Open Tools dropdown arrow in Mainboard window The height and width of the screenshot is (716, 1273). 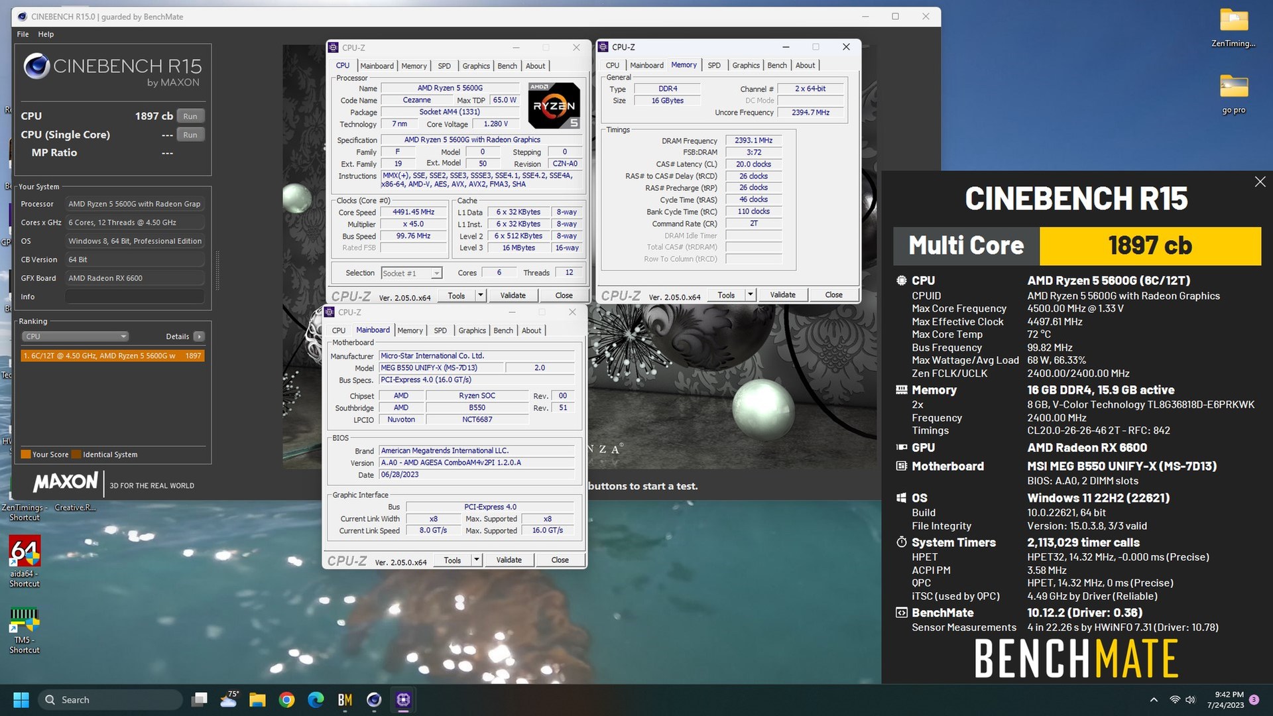(x=477, y=560)
